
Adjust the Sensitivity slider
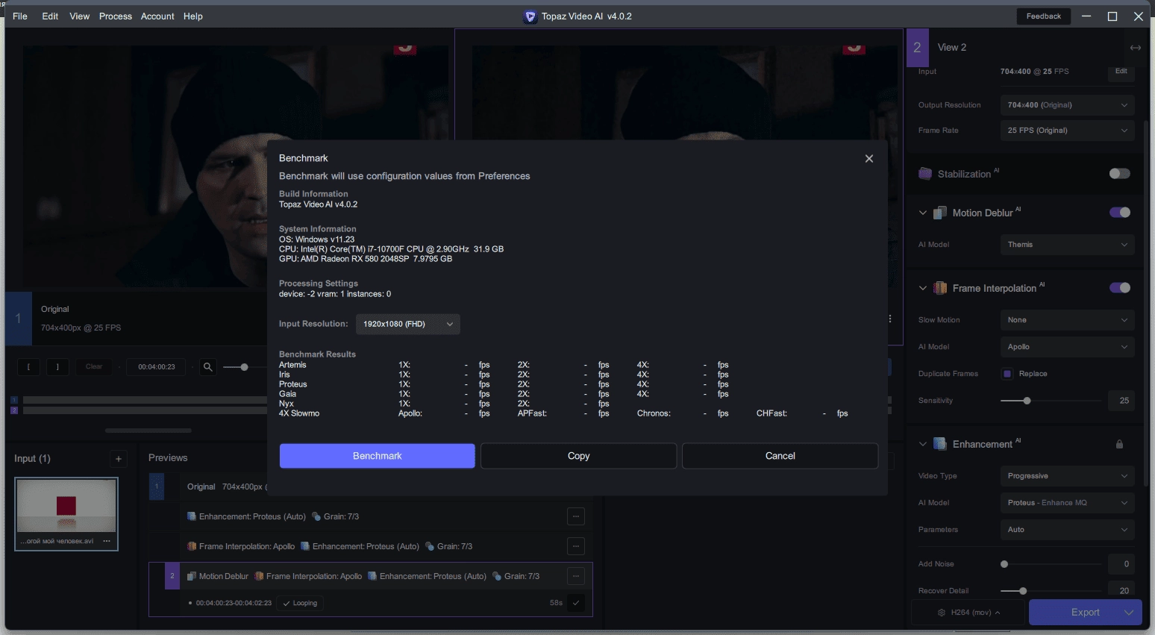pos(1027,401)
